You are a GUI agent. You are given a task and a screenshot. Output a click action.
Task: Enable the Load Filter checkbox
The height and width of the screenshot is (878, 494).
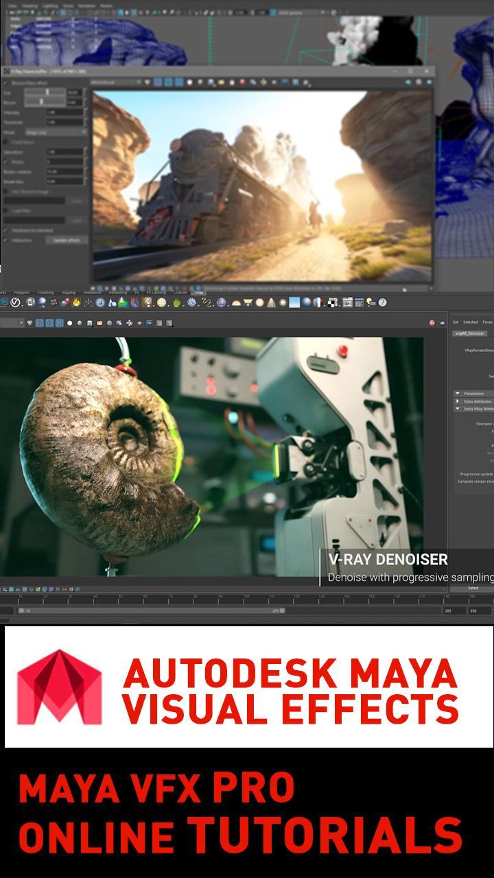(5, 211)
